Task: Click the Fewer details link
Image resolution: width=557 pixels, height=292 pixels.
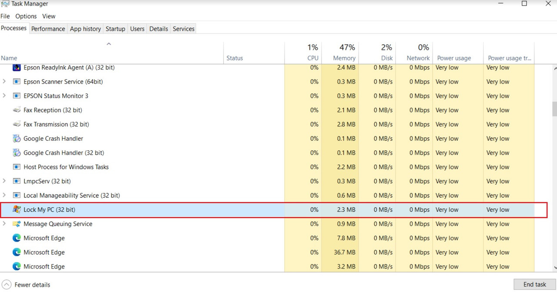Action: tap(32, 285)
